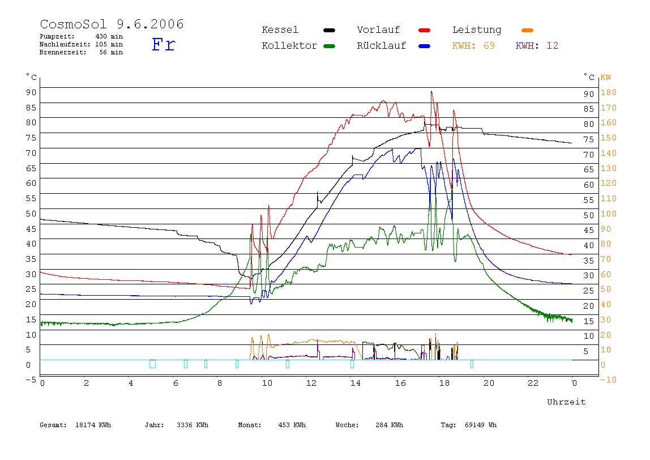Click the orange "180" KW scale label
Image resolution: width=650 pixels, height=460 pixels.
point(609,92)
